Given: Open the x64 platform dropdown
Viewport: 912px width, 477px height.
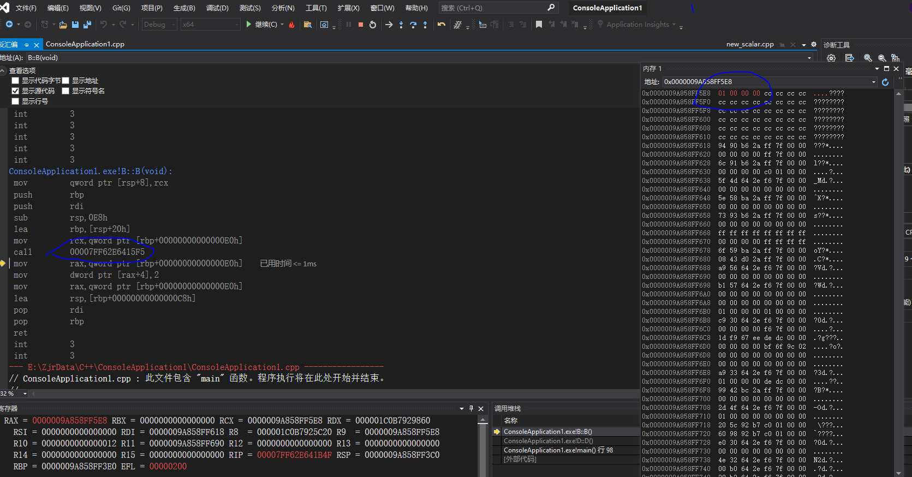Looking at the screenshot, I should 210,25.
